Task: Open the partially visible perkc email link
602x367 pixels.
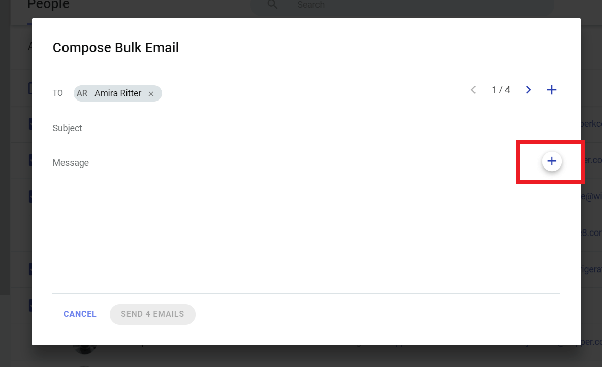Action: point(591,124)
